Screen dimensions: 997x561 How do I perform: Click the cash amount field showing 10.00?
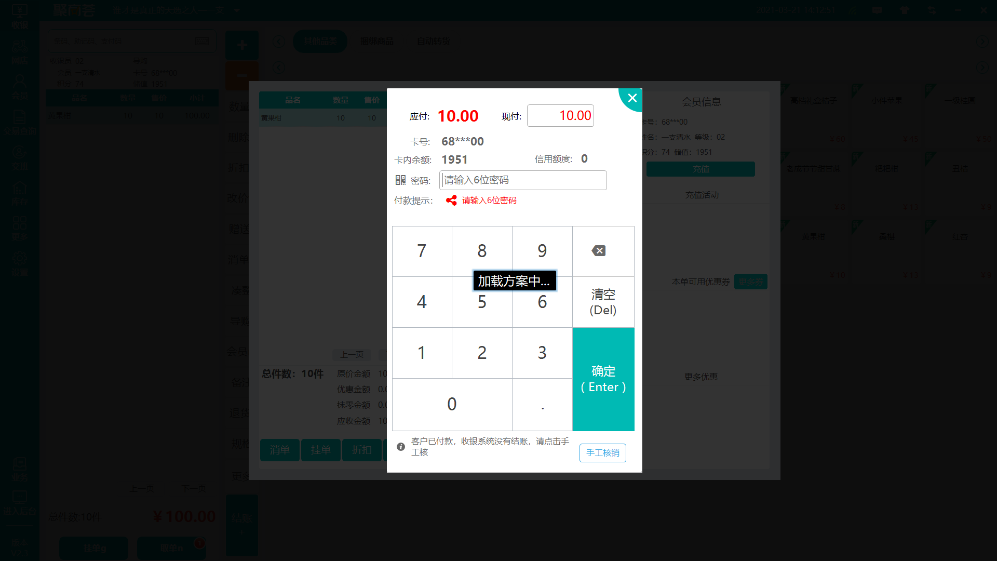coord(560,115)
